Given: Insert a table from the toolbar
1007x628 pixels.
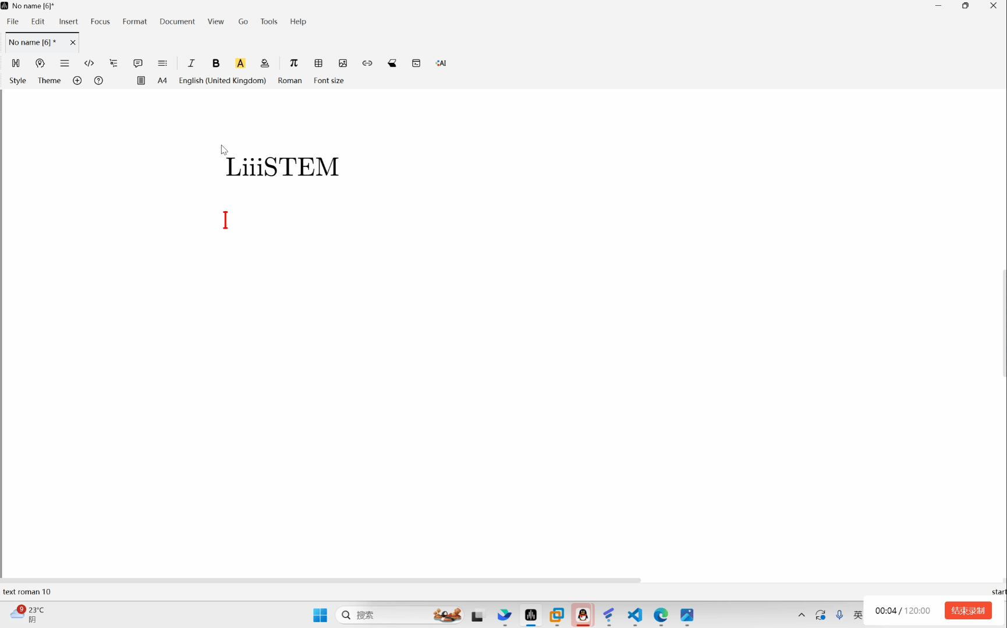Looking at the screenshot, I should [x=318, y=63].
